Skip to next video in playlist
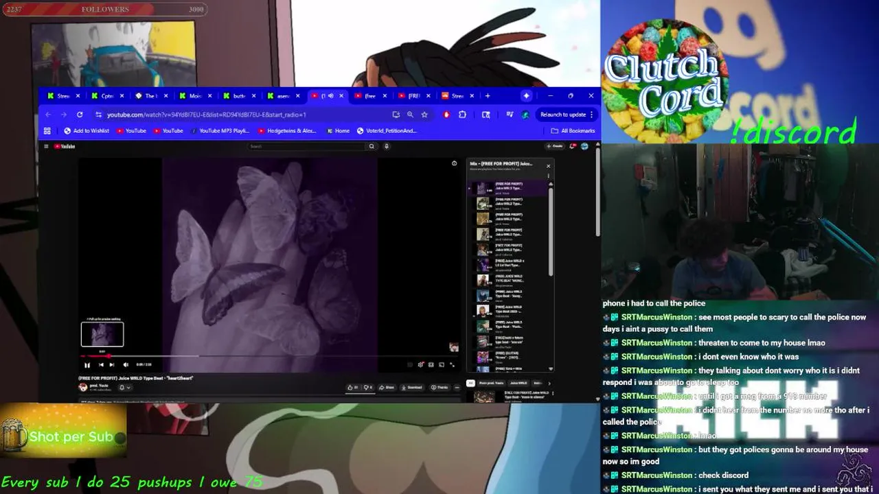This screenshot has height=494, width=879. [x=112, y=365]
